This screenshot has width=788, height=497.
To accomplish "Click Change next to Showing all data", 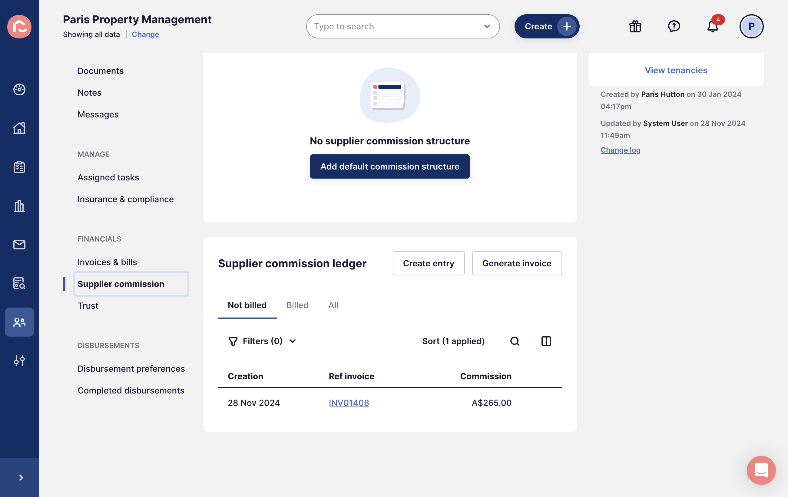I will (145, 34).
